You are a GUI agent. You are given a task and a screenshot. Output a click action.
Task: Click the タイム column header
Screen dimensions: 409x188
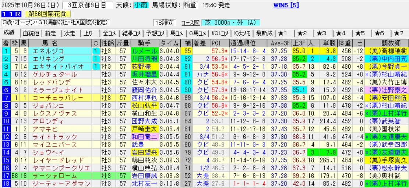point(170,43)
